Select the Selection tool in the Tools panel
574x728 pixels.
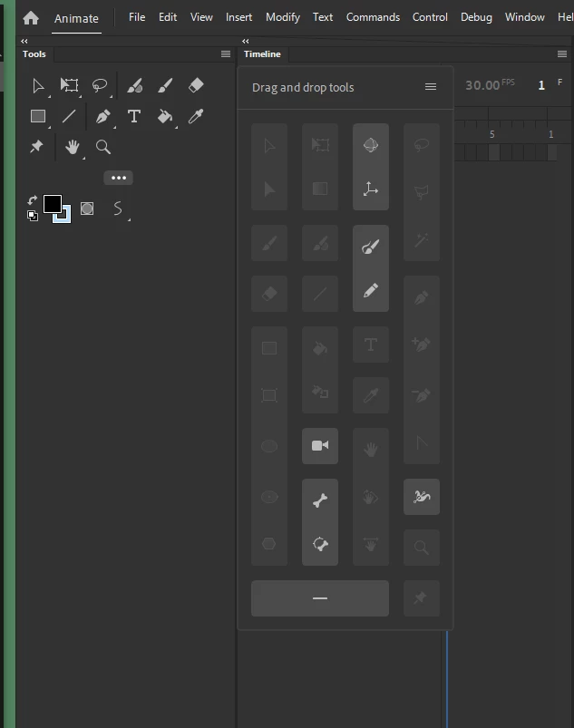click(x=38, y=86)
